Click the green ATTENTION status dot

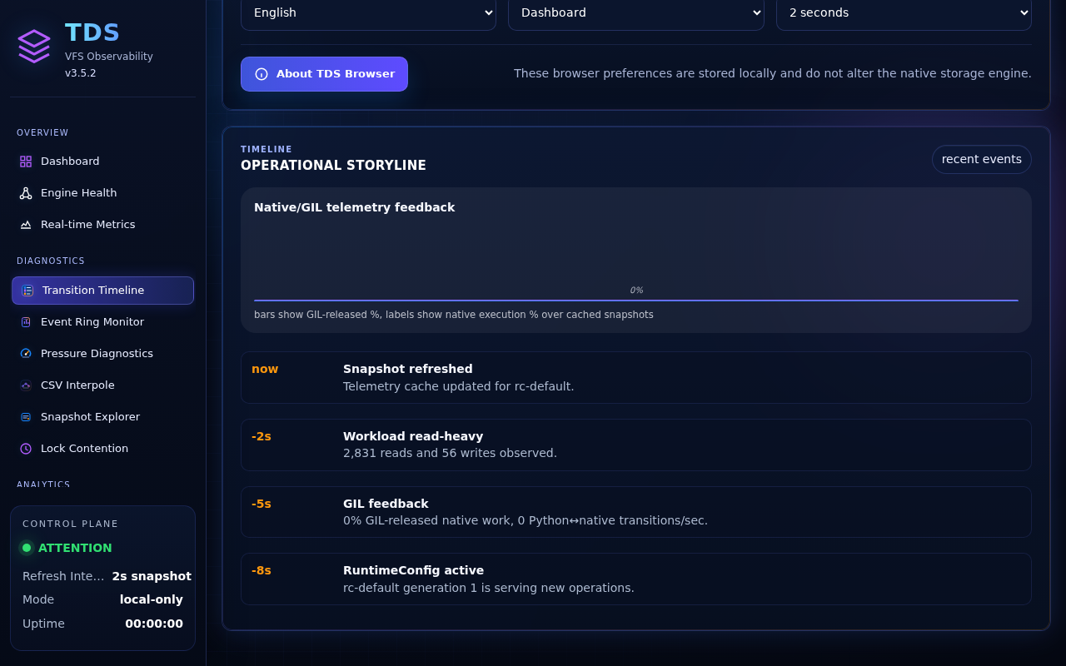pos(27,548)
